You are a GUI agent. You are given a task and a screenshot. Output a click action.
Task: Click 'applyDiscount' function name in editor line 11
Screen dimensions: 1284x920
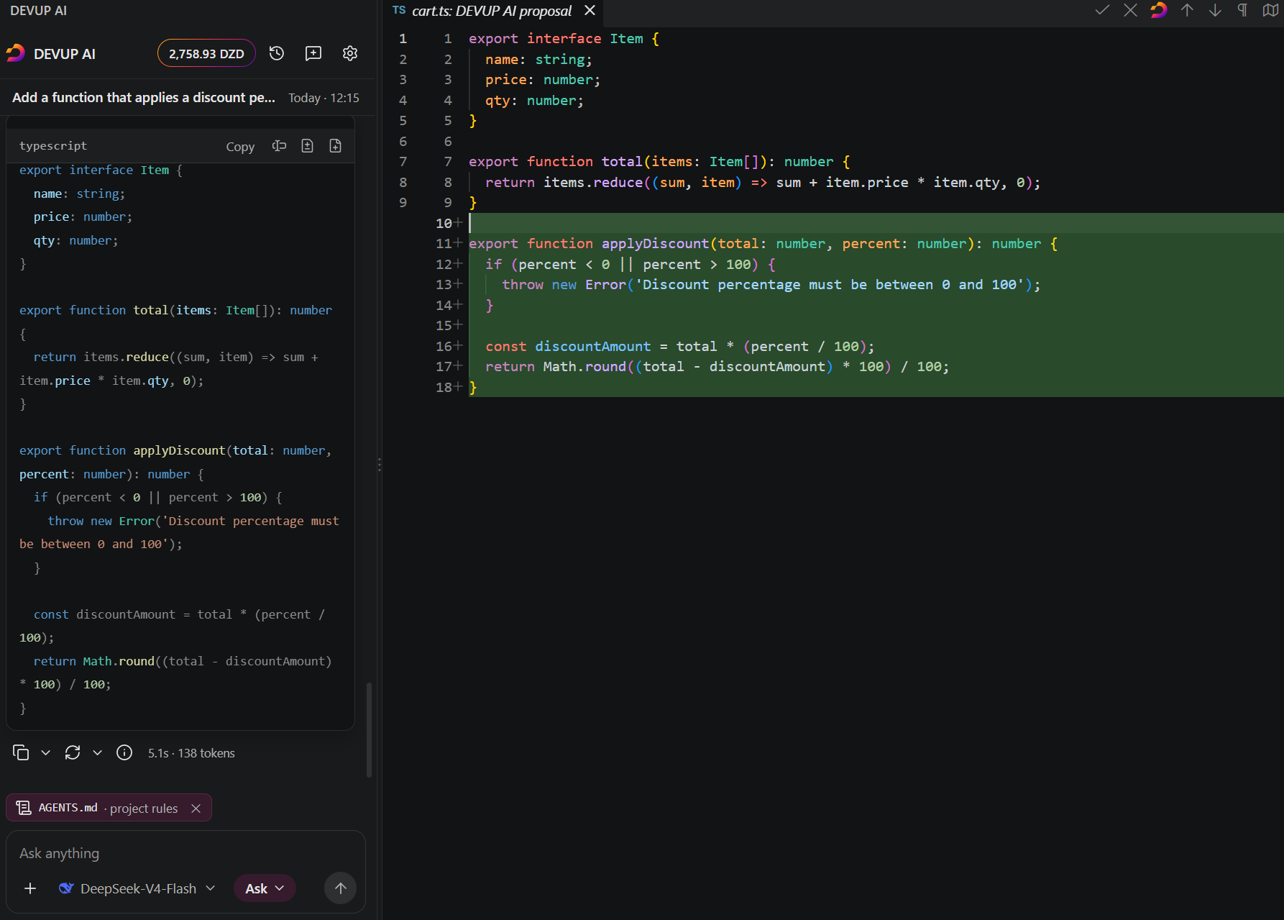click(655, 244)
